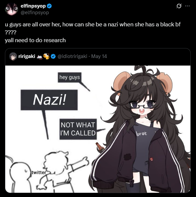The image size is (196, 197).
Task: Click the 'twitter' label on pointing figure
Action: click(39, 172)
